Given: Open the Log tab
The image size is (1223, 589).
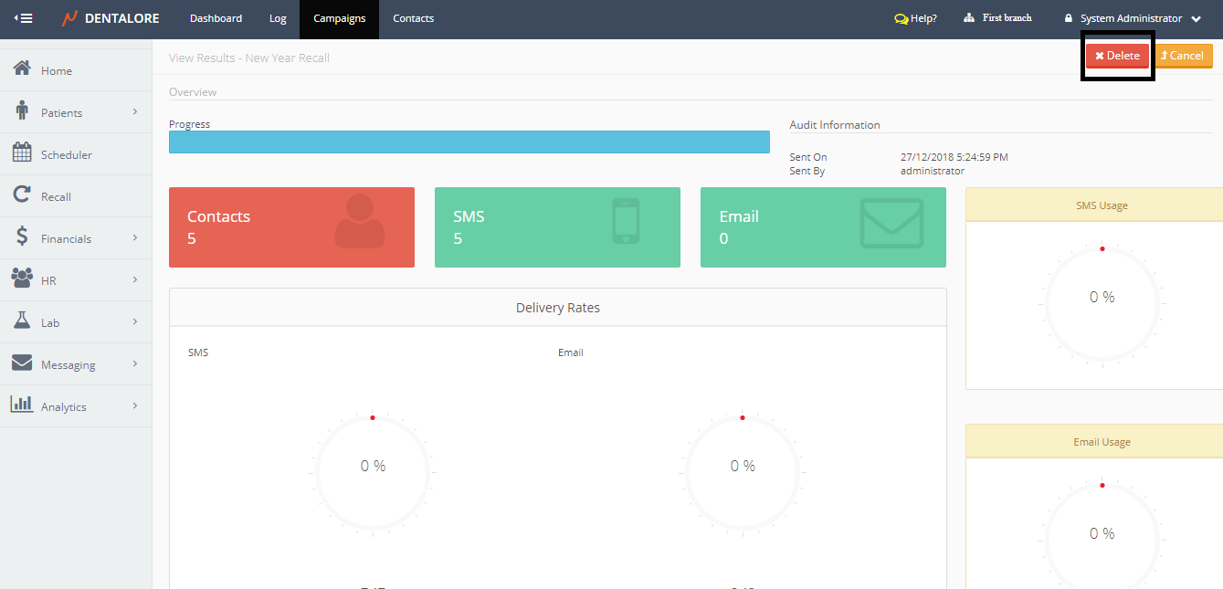Looking at the screenshot, I should (278, 18).
